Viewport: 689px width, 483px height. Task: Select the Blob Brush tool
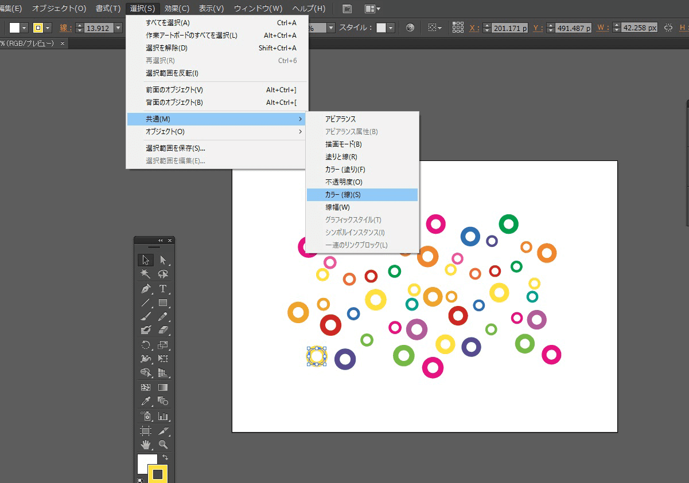(146, 330)
